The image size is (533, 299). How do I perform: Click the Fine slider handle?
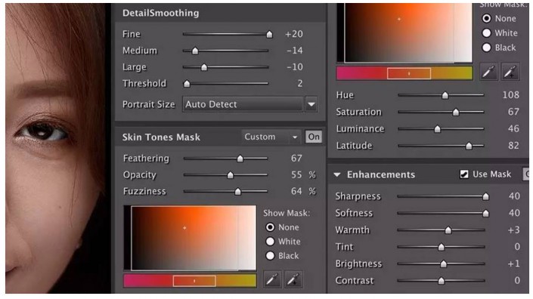pos(269,34)
